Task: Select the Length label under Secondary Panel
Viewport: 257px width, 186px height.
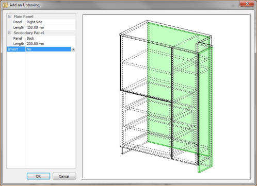Action: (x=19, y=44)
